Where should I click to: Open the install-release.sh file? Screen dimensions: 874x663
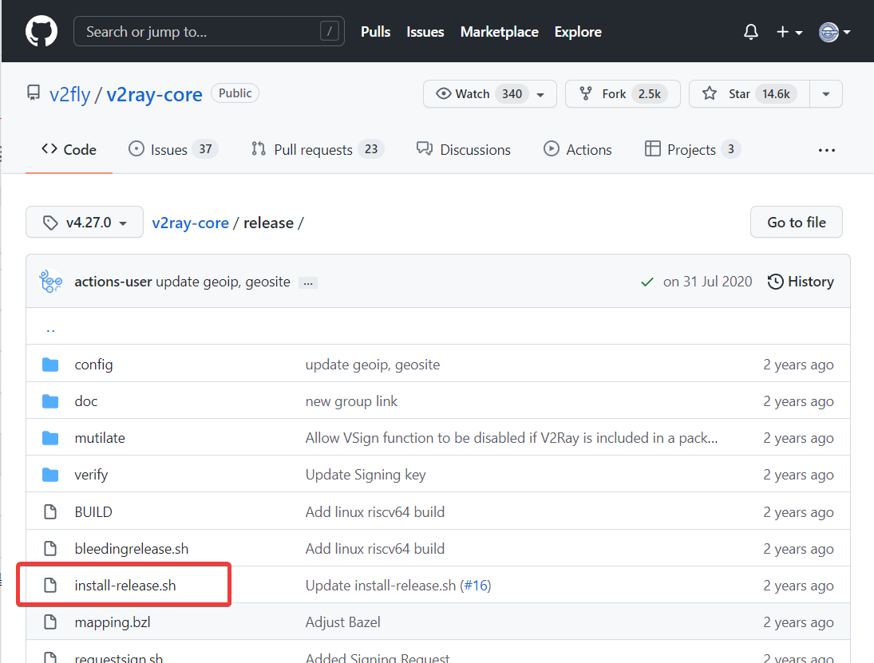(125, 586)
